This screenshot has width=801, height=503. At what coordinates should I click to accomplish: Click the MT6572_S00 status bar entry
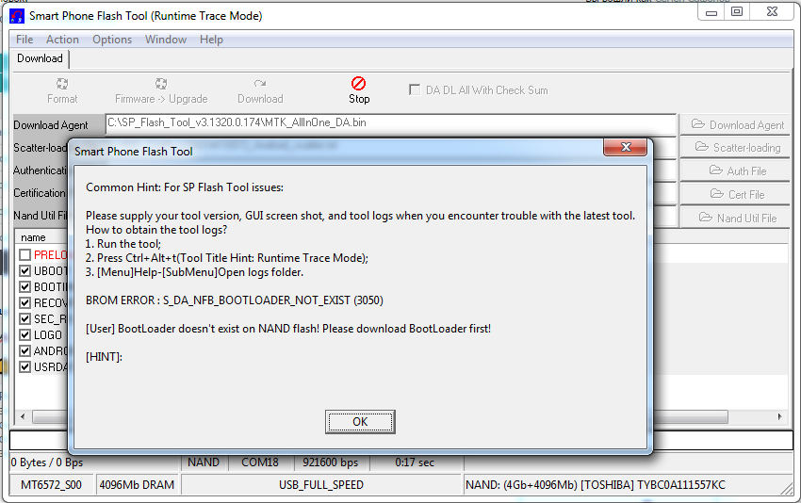coord(51,484)
